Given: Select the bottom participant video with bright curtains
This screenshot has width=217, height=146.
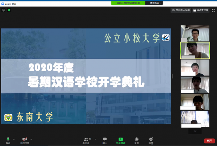Looking at the screenshot, I should tap(195, 119).
